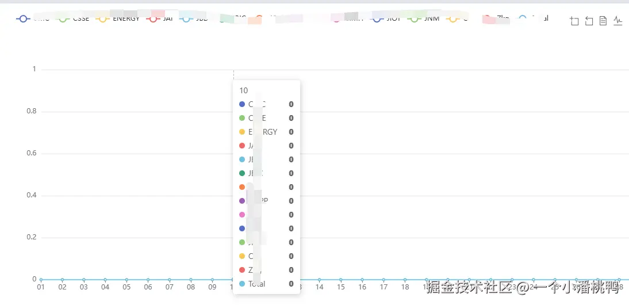629x305 pixels.
Task: Click the data point above label 05
Action: tap(126, 280)
